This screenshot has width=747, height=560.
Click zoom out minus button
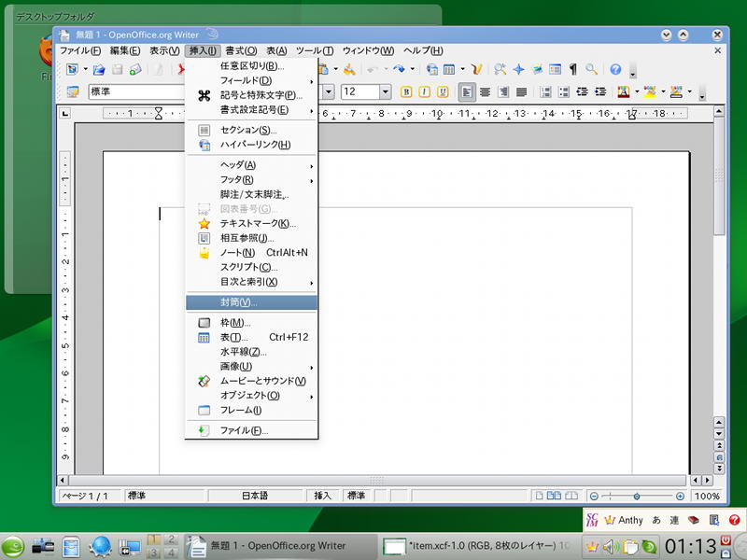coord(594,497)
